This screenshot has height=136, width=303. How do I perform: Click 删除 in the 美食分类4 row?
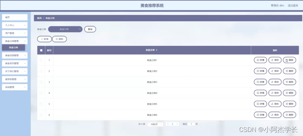(x=289, y=93)
